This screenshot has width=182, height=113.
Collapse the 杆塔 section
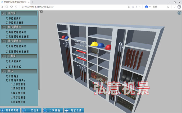tap(19, 71)
